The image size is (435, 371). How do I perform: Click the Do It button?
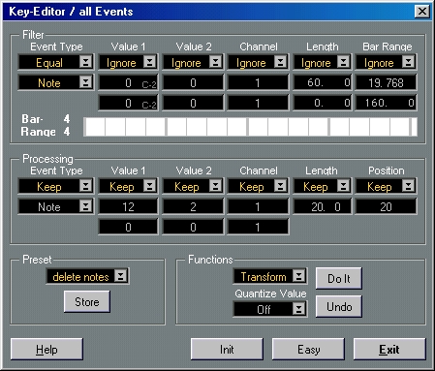[338, 278]
